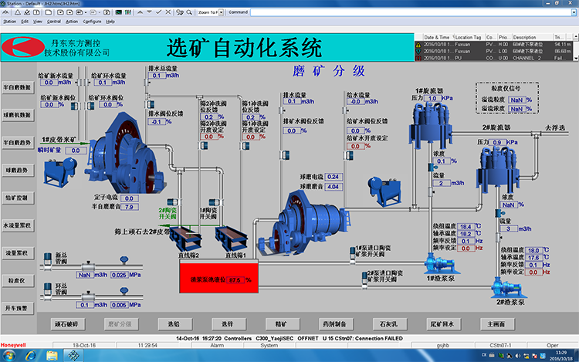Click the group display bars toolbar icon

[127, 12]
